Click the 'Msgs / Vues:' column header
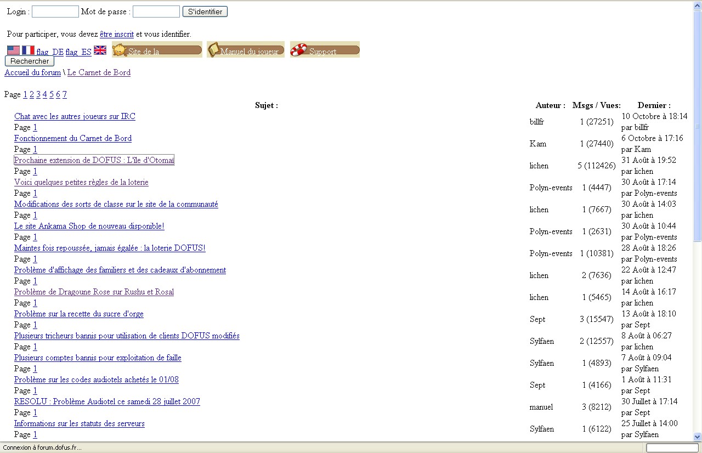The height and width of the screenshot is (453, 702). [597, 105]
